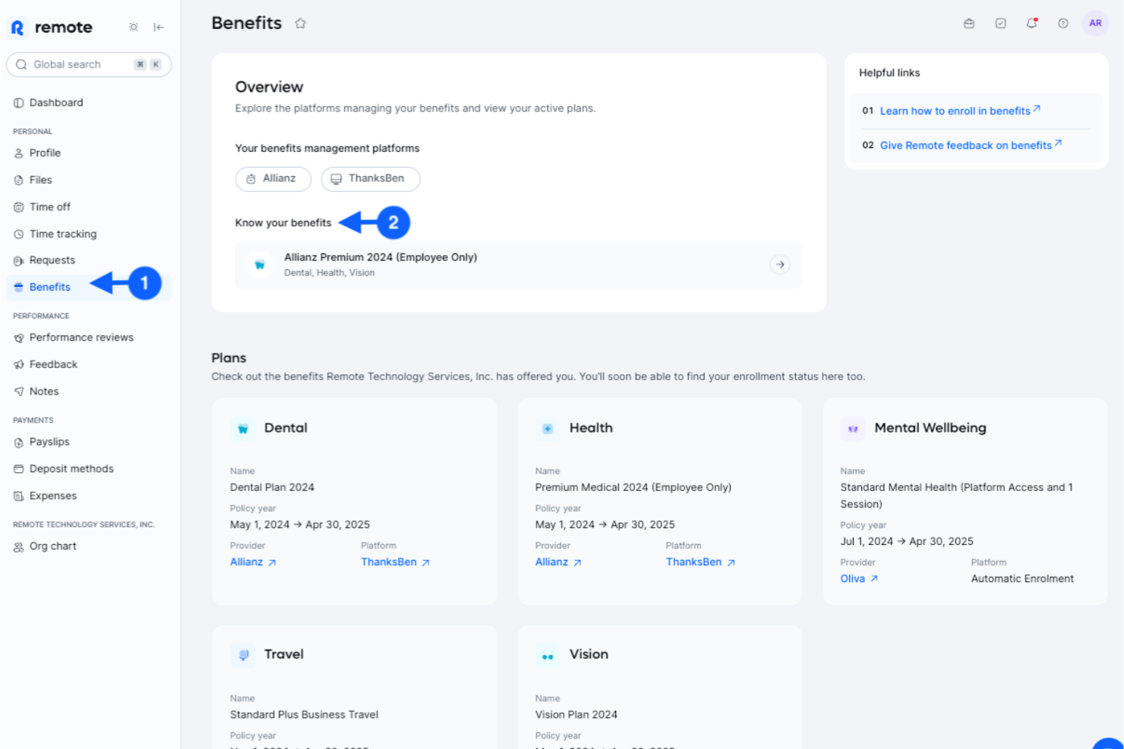Open notifications bell

click(x=1031, y=24)
